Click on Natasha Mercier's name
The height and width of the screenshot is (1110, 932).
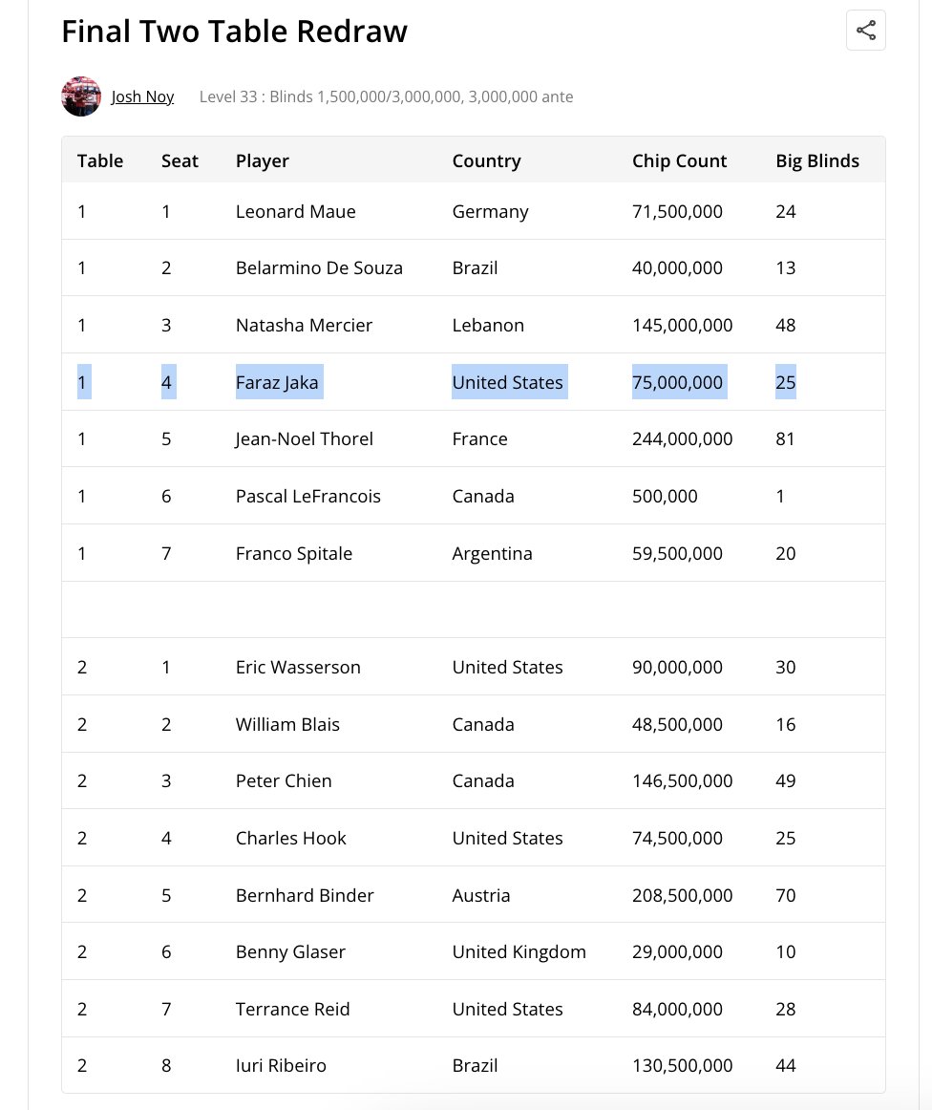click(x=304, y=325)
